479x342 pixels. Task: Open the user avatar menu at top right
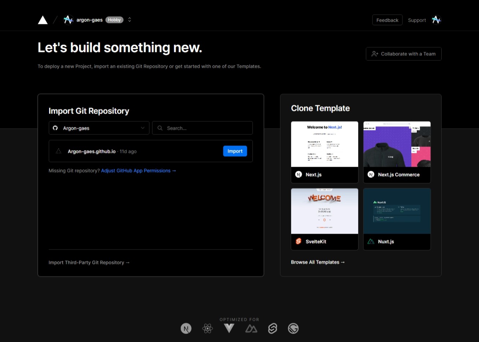pyautogui.click(x=436, y=20)
